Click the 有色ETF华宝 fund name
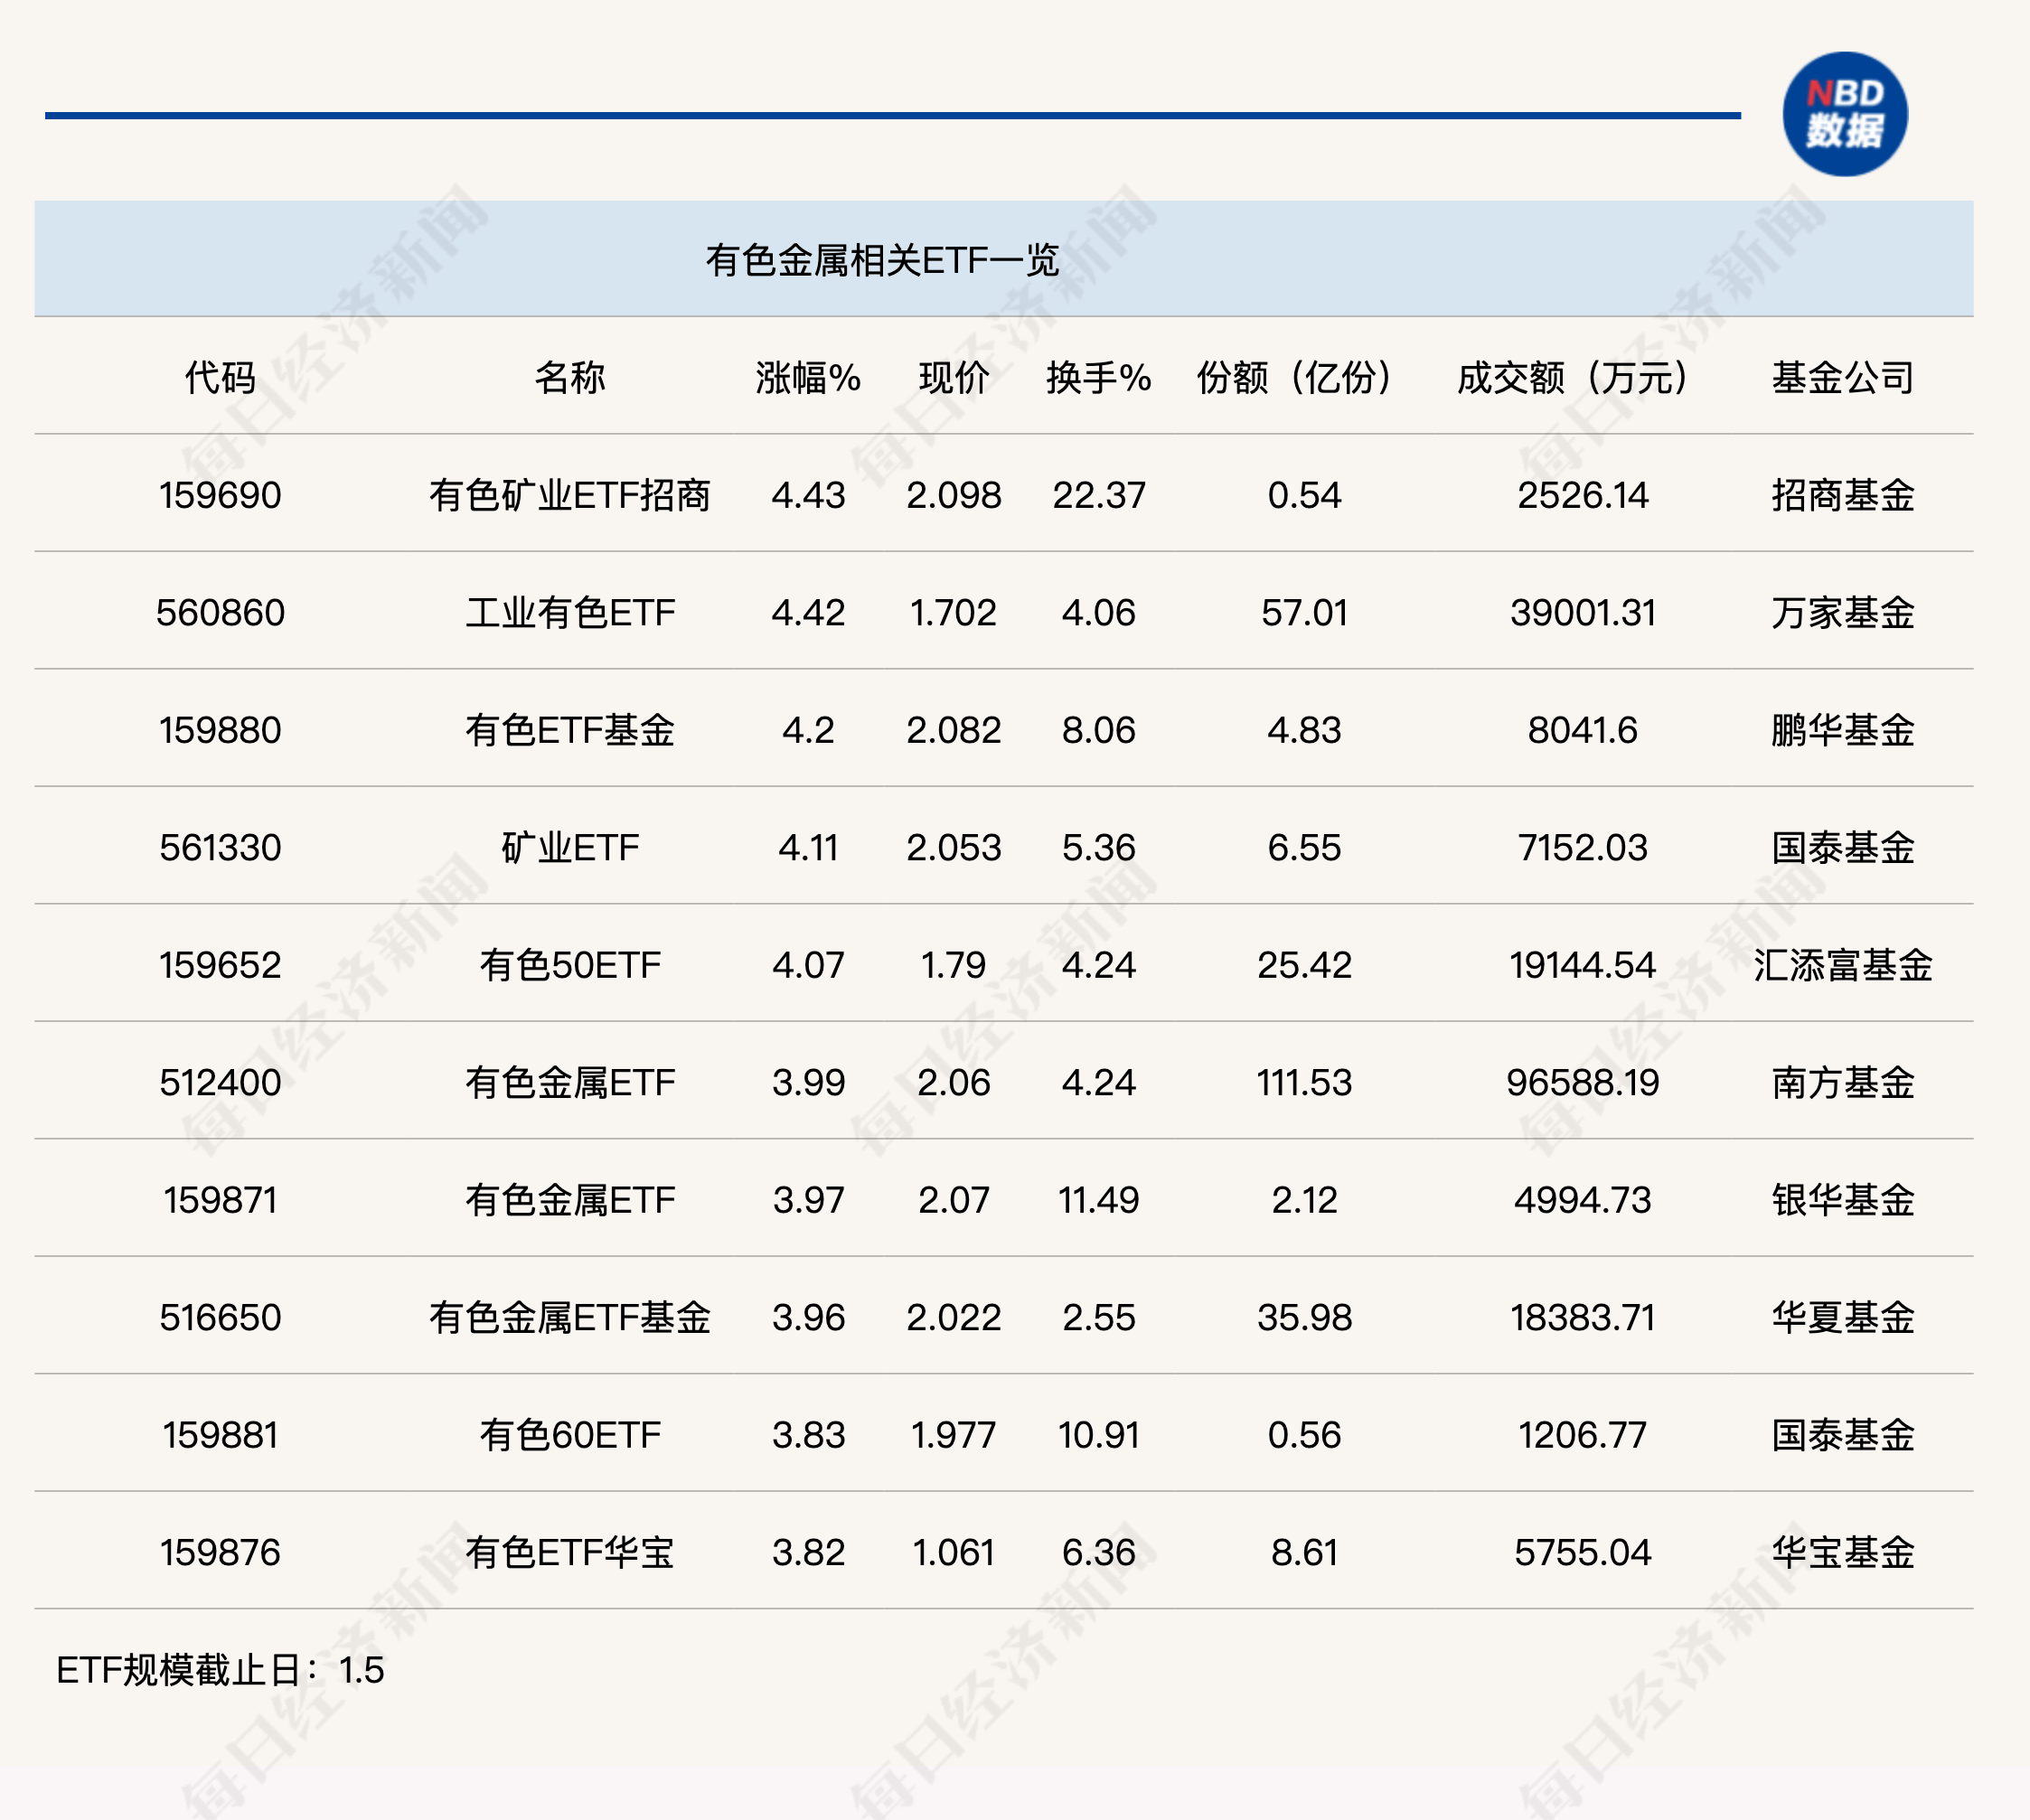The image size is (2030, 1820). pos(570,1552)
